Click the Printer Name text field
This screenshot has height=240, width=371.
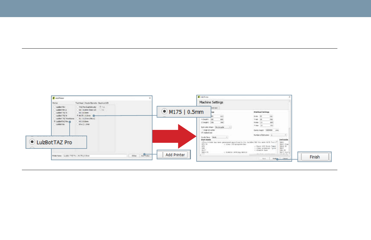tap(95, 156)
